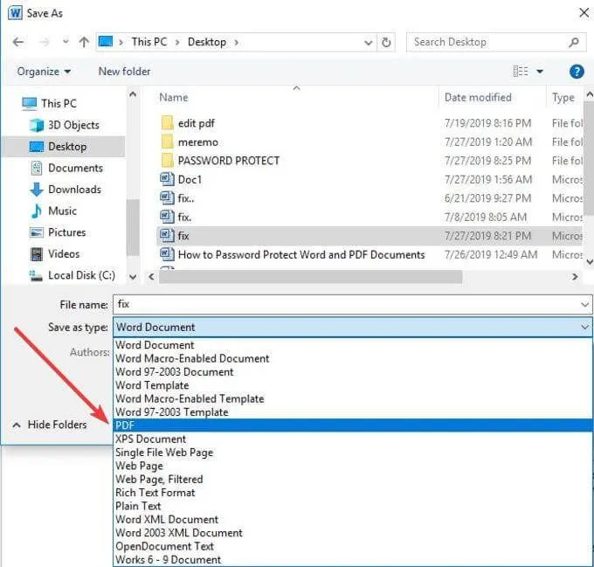
Task: Choose OpenDocument Text type
Action: [352, 546]
